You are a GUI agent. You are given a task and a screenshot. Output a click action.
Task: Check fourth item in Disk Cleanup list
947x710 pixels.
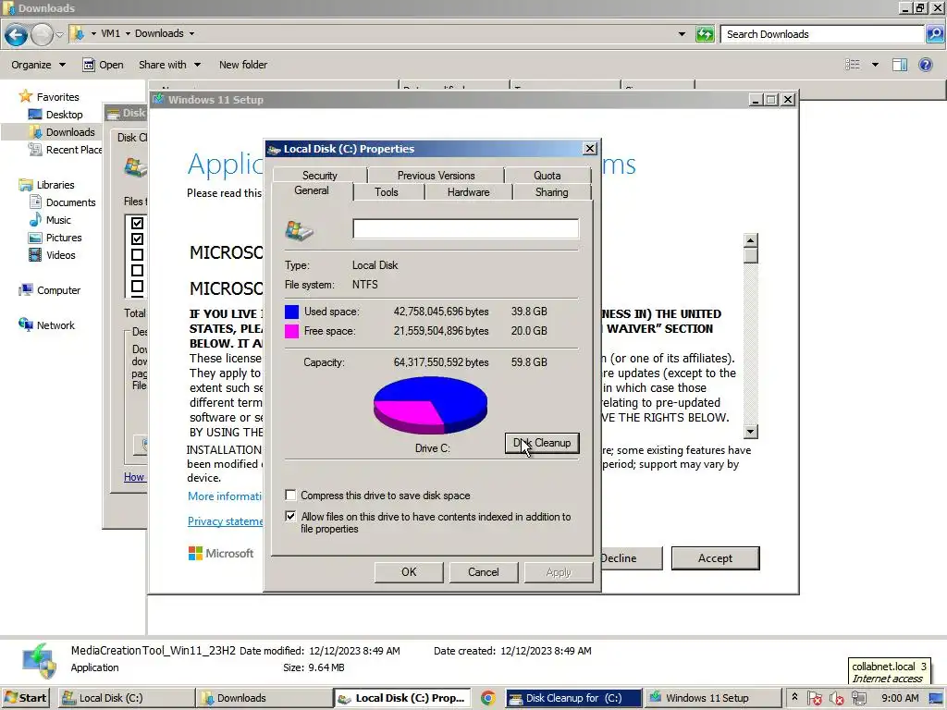[137, 270]
